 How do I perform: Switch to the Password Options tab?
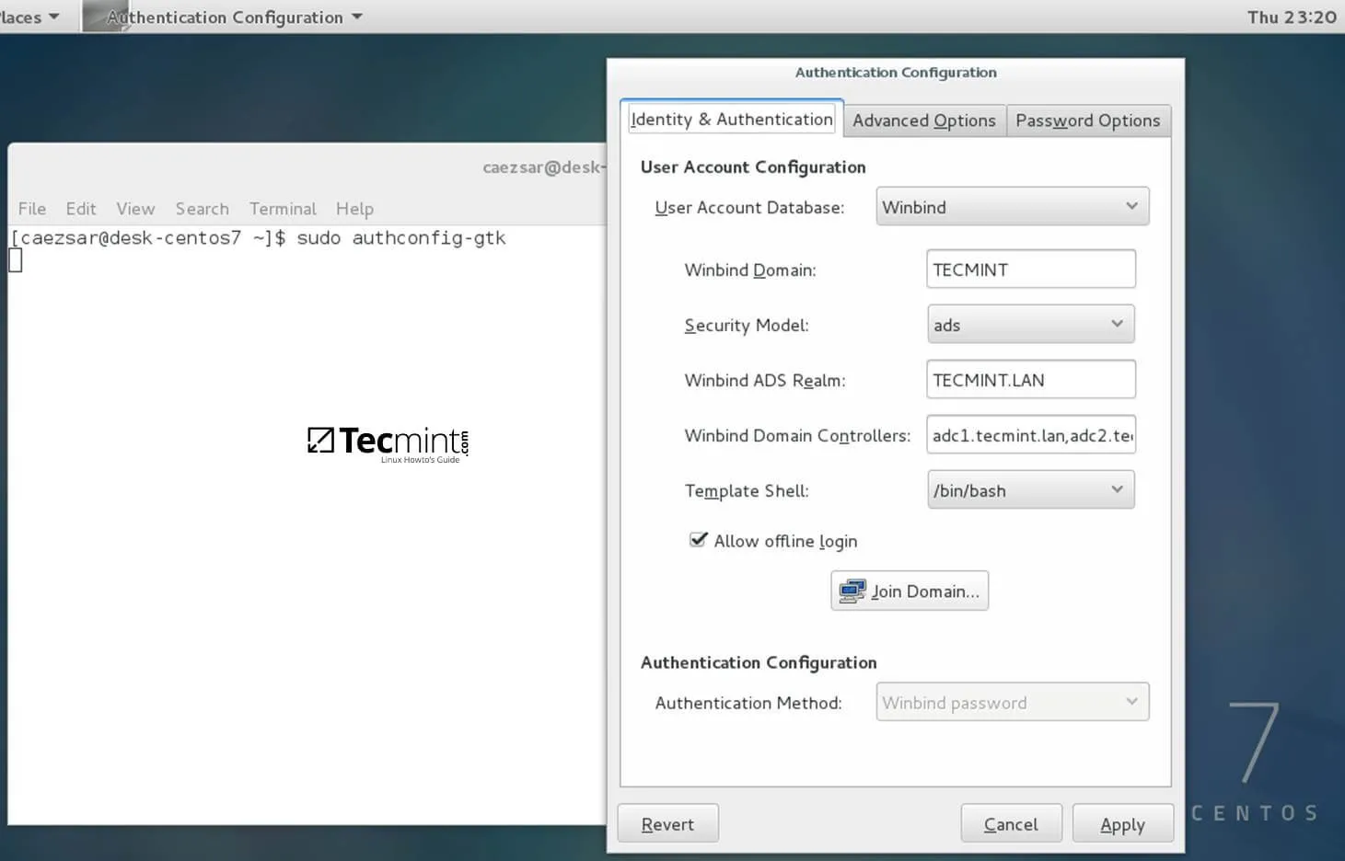coord(1087,121)
